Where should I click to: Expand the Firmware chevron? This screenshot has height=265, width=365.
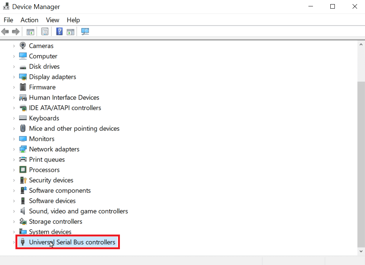click(x=14, y=87)
